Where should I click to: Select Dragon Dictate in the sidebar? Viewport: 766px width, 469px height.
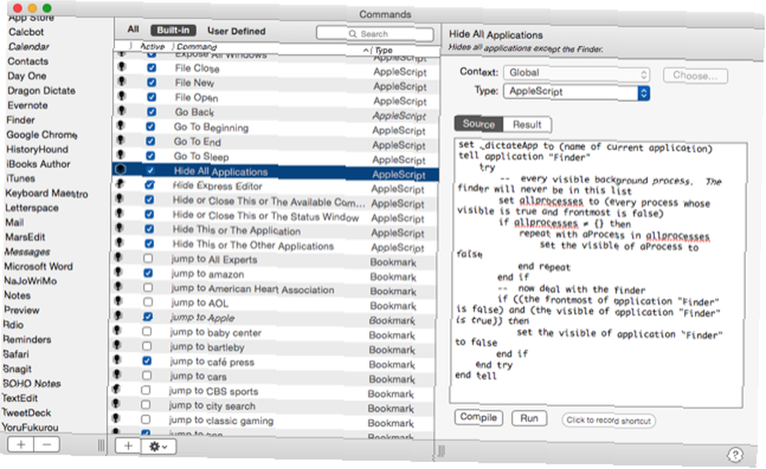pos(41,90)
